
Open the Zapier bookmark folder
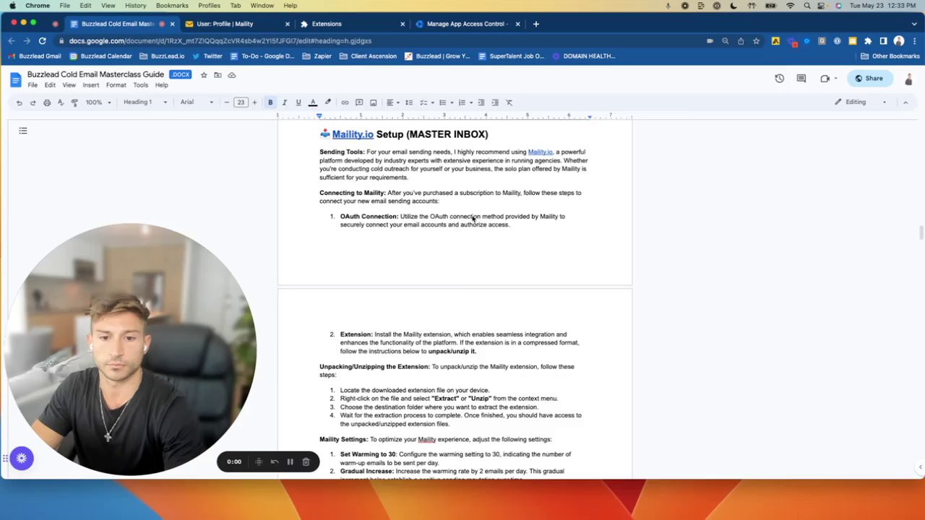pyautogui.click(x=317, y=56)
